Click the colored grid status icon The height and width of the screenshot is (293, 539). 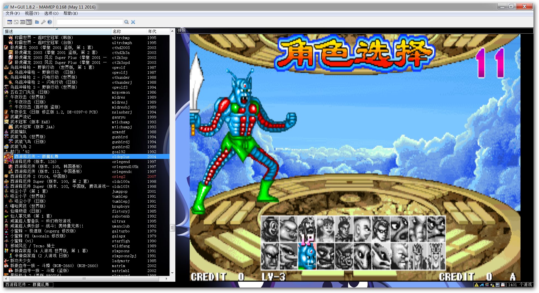[487, 285]
